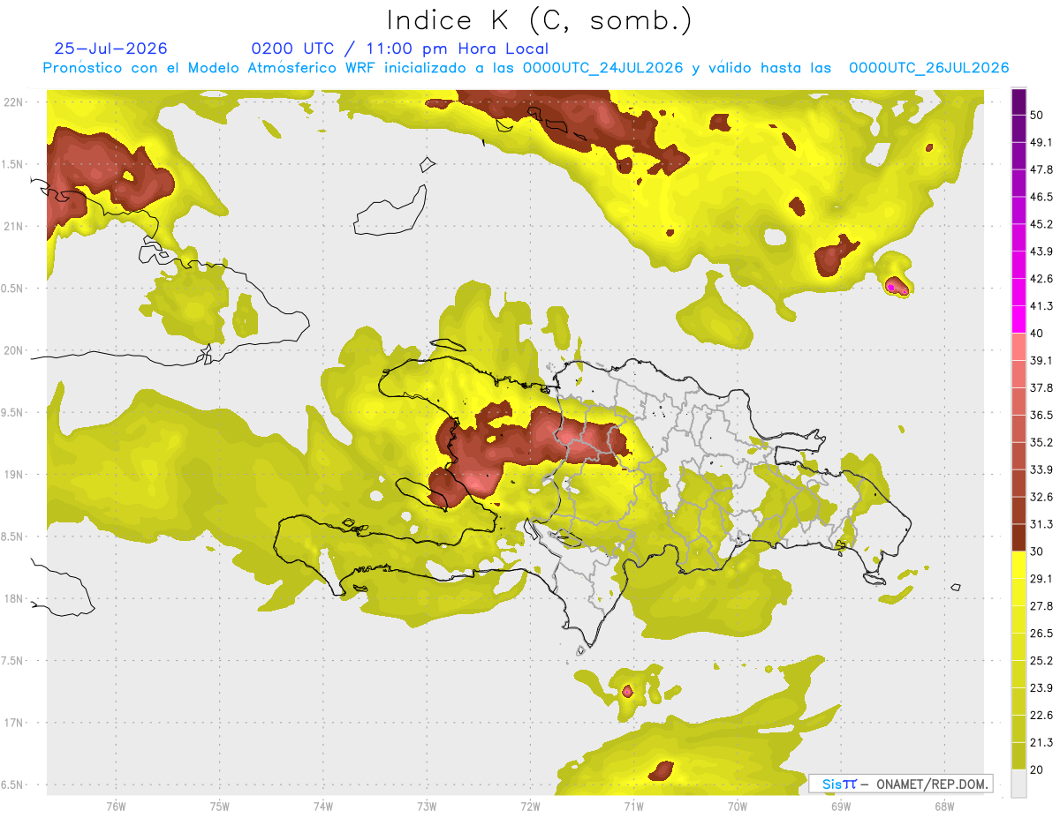Viewport: 1060px width, 818px height.
Task: Click the longitude label "74W"
Action: [322, 806]
